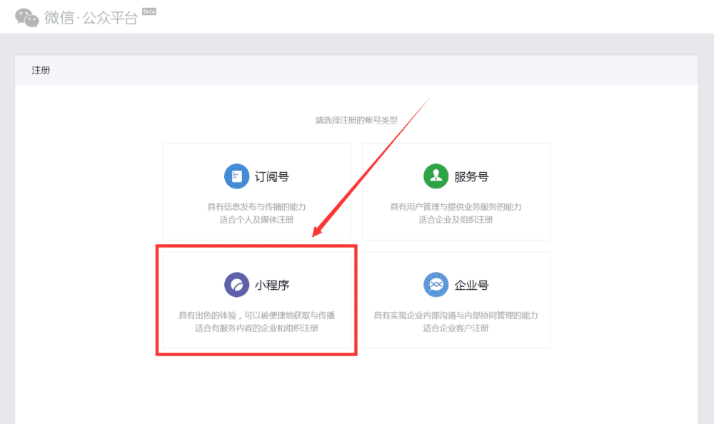Click the green 服务号 service account icon
Screen dimensions: 714x424
click(437, 176)
